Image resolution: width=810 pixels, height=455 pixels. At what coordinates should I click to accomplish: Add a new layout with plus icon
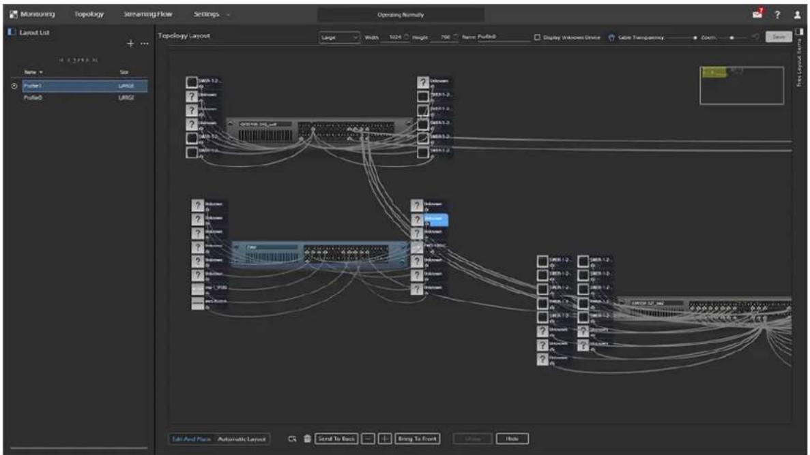(130, 44)
